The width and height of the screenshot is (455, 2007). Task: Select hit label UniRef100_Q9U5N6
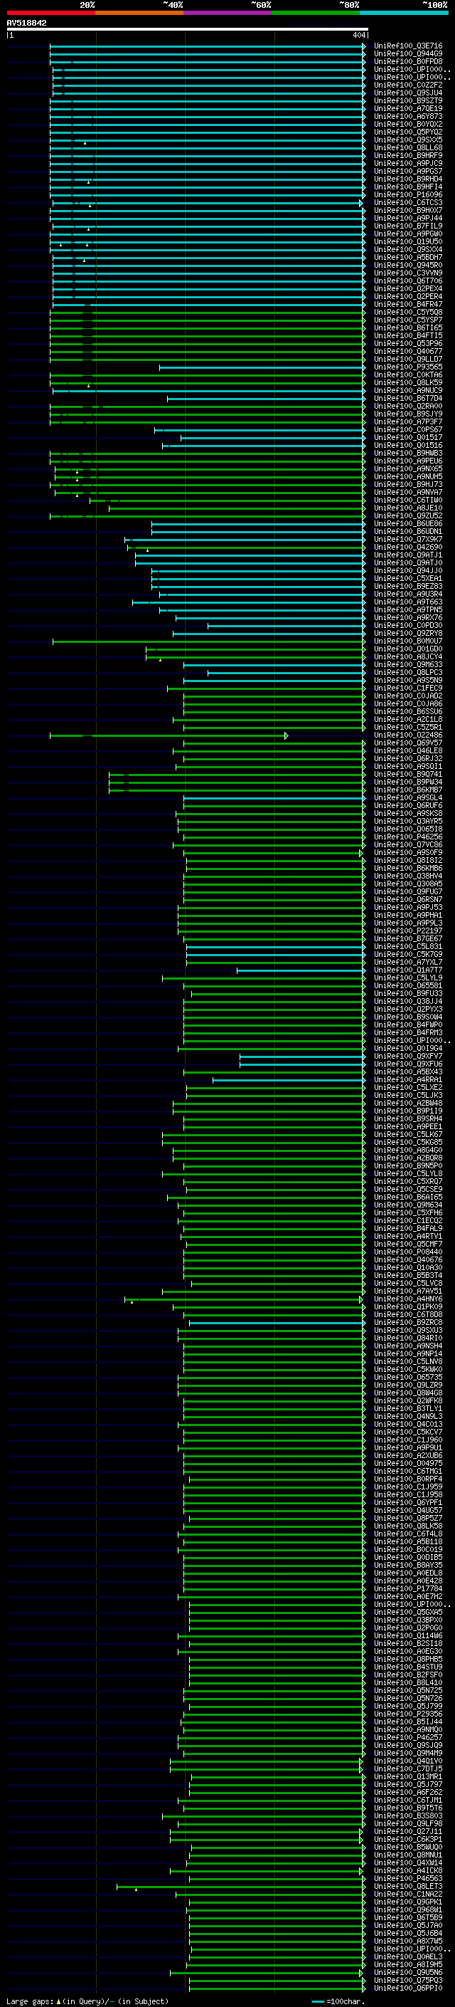[x=408, y=1973]
